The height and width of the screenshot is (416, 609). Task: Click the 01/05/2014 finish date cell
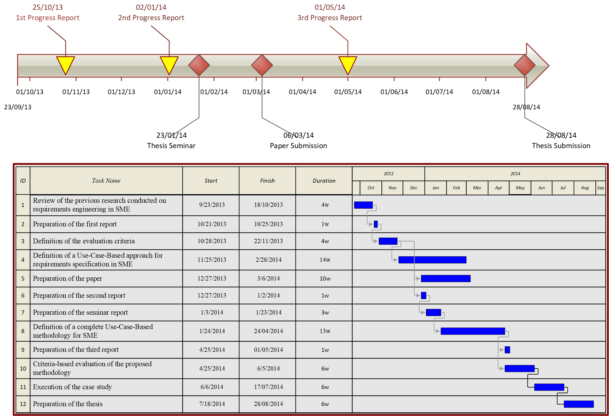click(268, 350)
